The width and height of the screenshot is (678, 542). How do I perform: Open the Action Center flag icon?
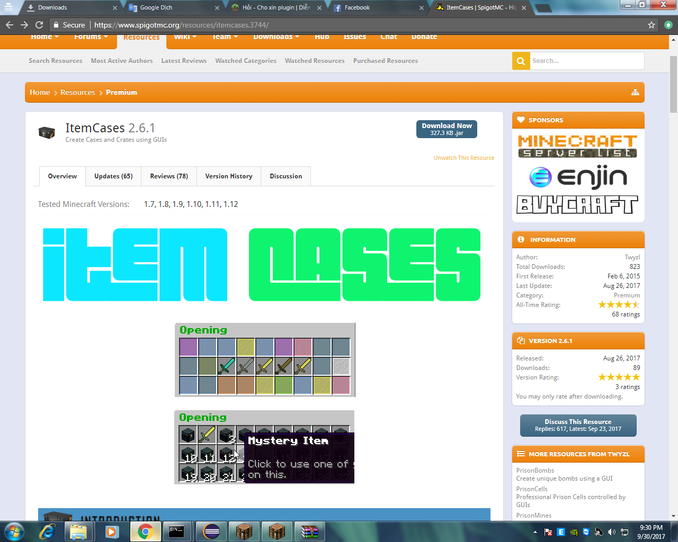pyautogui.click(x=548, y=532)
